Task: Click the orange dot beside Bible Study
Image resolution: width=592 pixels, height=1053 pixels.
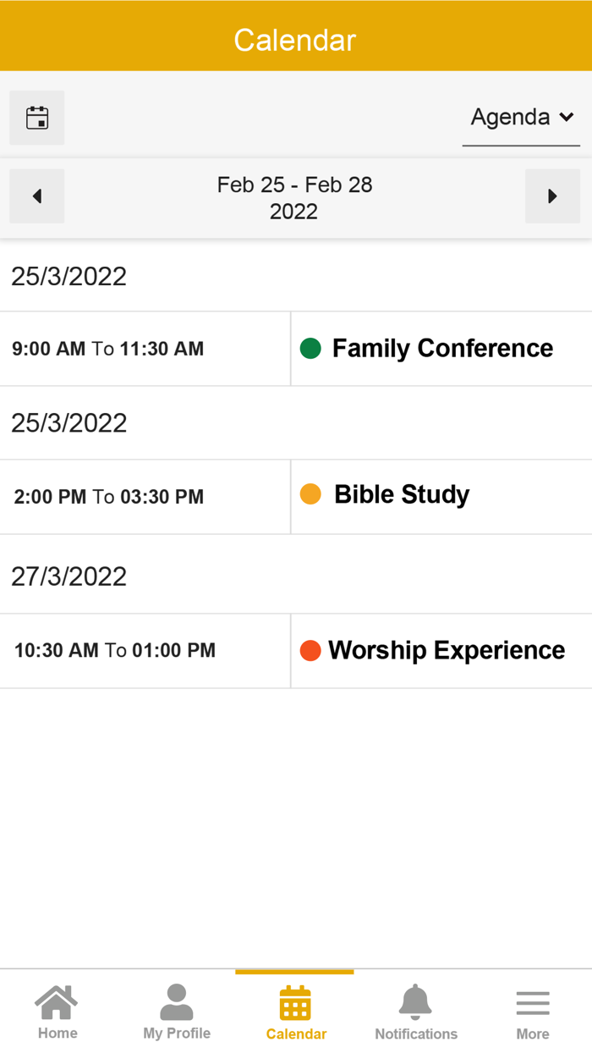Action: click(310, 494)
